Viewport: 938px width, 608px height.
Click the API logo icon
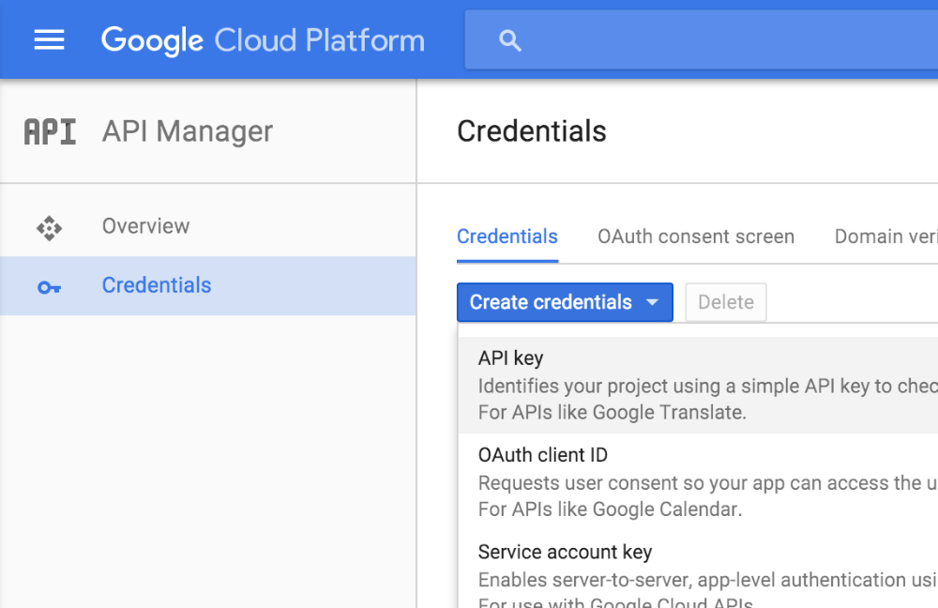pos(51,131)
